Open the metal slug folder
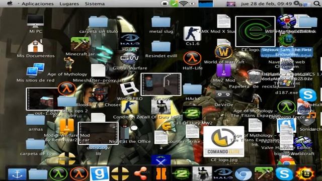Viewport: 322px width, 181px height. (161, 22)
